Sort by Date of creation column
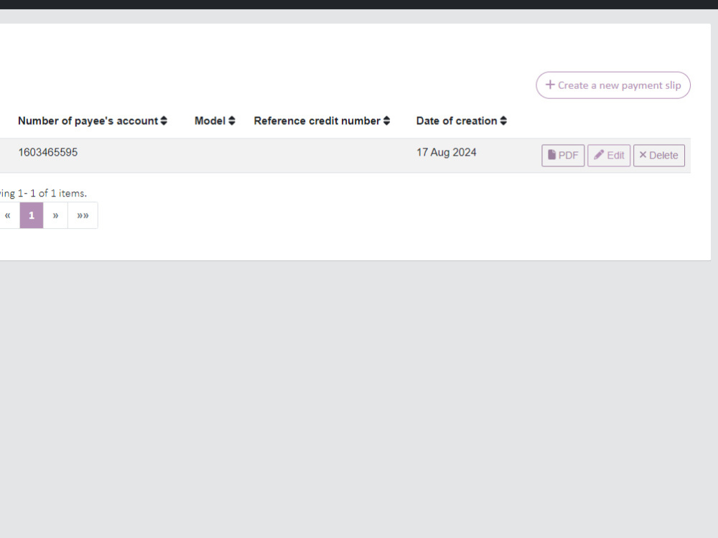The height and width of the screenshot is (538, 718). click(x=461, y=121)
